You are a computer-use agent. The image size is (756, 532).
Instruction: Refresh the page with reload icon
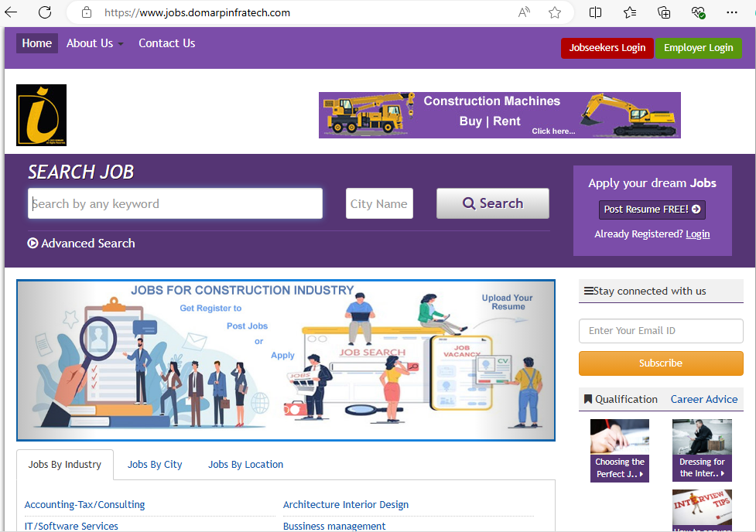click(45, 12)
